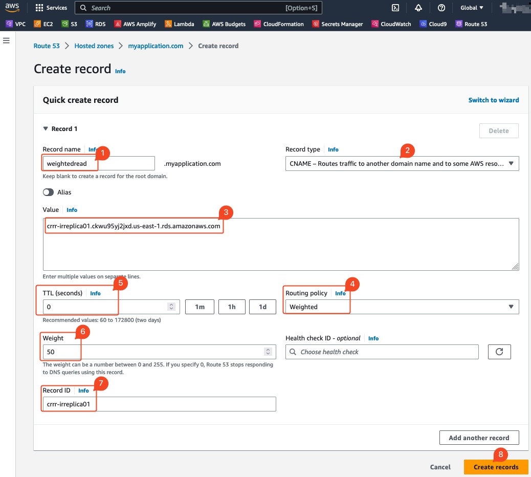Set TTL to 1m preset
This screenshot has height=477, width=531.
(200, 307)
